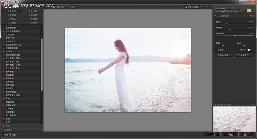Select the 分类.喜爱 favorites category tab

(33, 11)
